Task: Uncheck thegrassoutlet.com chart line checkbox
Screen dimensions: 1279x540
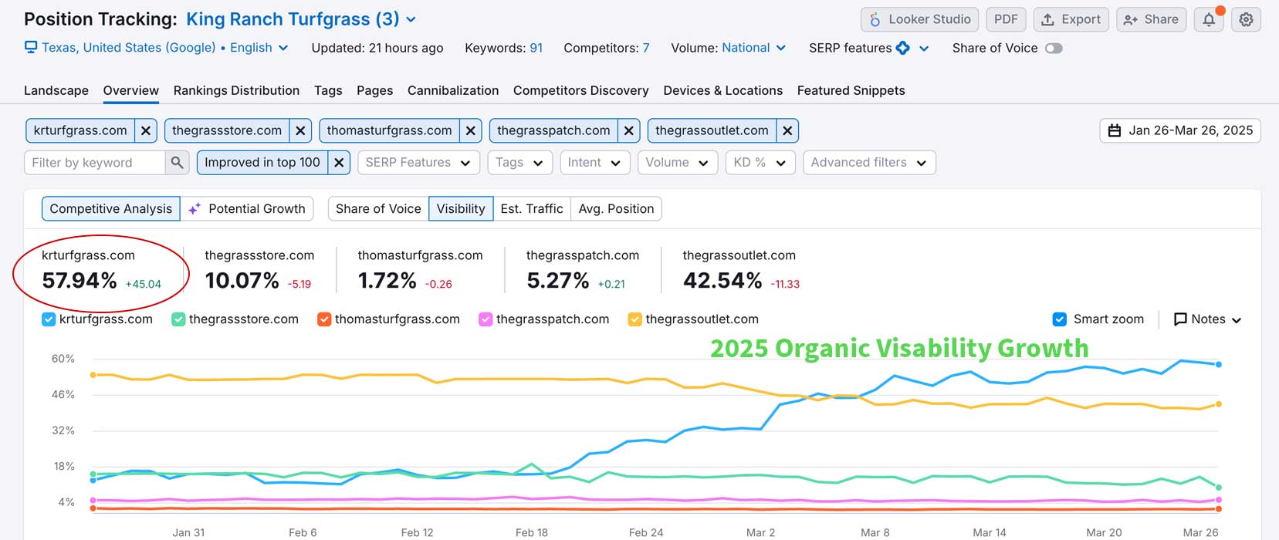Action: (635, 319)
